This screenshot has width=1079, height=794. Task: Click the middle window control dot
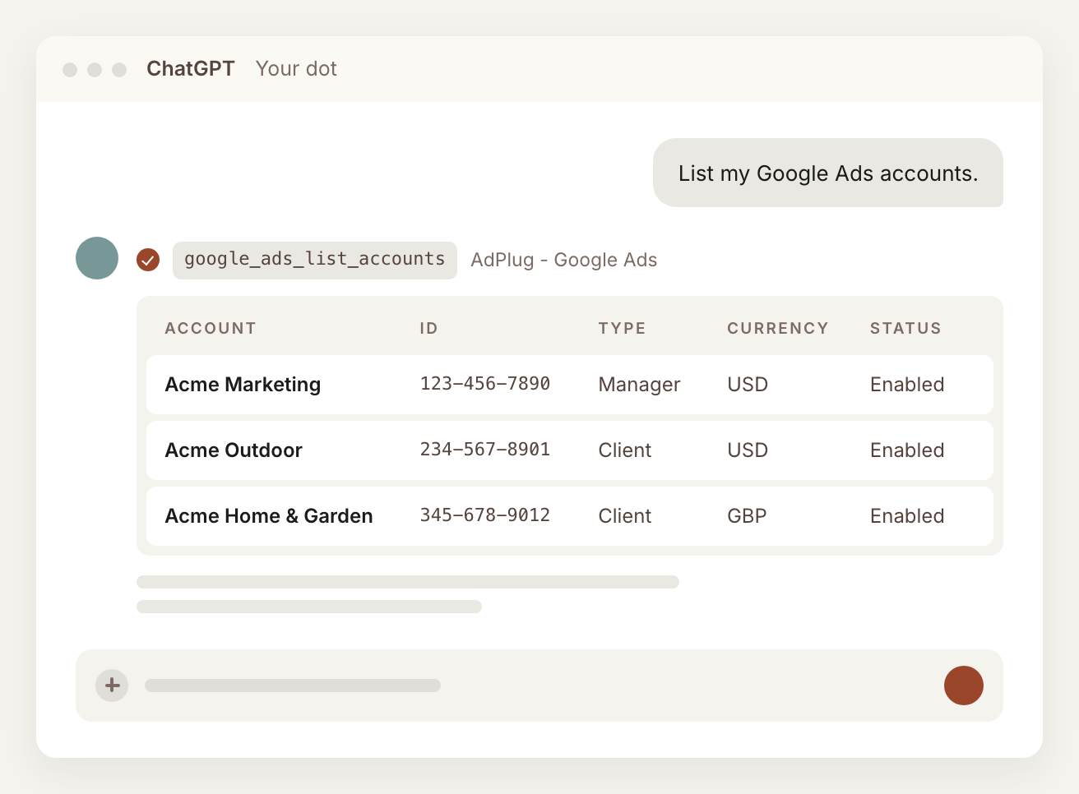[95, 70]
